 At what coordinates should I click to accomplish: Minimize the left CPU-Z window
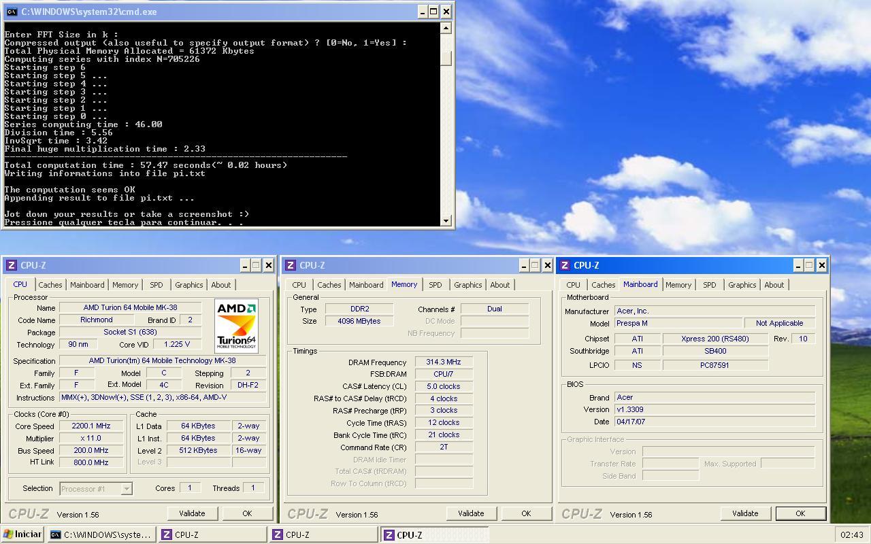pos(244,265)
